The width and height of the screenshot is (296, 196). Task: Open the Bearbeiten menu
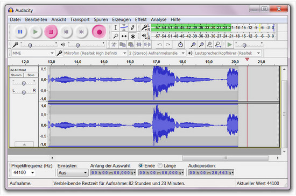click(x=36, y=19)
